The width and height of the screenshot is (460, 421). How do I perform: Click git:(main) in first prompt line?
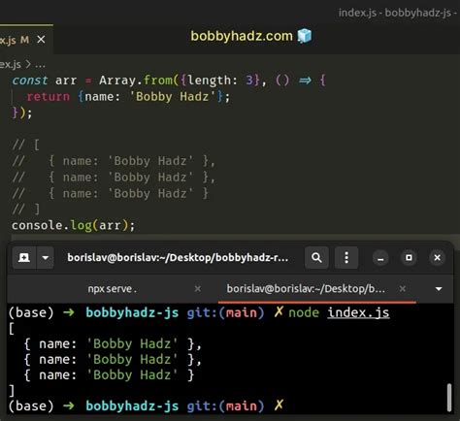click(x=225, y=312)
